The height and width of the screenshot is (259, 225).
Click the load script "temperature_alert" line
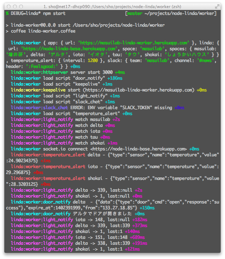point(72,114)
